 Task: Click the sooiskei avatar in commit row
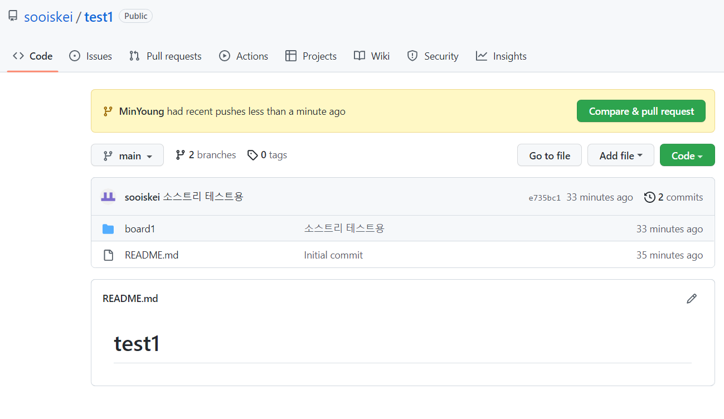(x=108, y=197)
